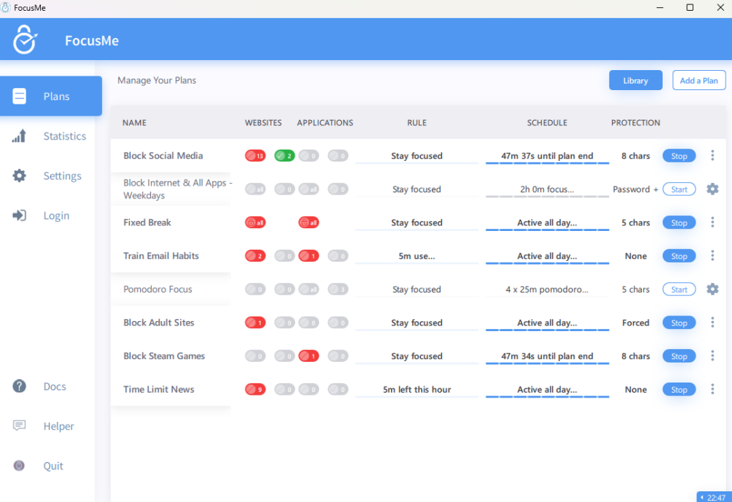Start the Pomodoro Focus plan
The width and height of the screenshot is (732, 502).
click(x=679, y=290)
